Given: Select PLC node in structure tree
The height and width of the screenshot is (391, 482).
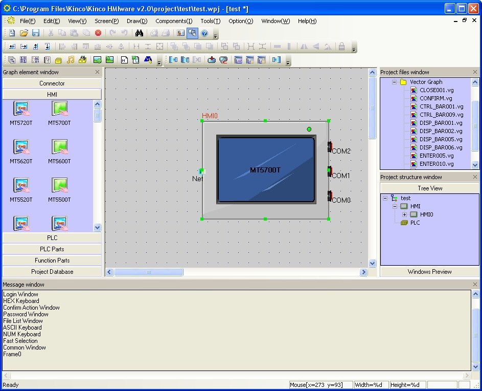Looking at the screenshot, I should 415,223.
